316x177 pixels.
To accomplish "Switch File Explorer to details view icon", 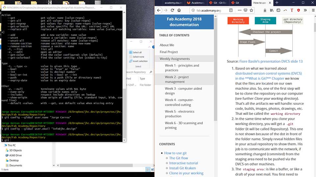I will 148,169.
